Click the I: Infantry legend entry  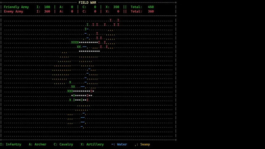tap(11, 144)
